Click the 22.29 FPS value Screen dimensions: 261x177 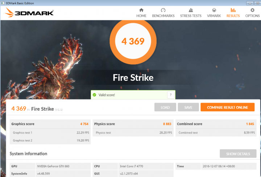83,132
